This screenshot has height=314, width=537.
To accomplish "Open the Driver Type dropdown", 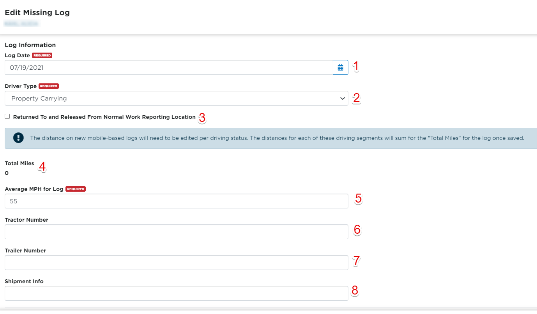I will click(x=177, y=98).
